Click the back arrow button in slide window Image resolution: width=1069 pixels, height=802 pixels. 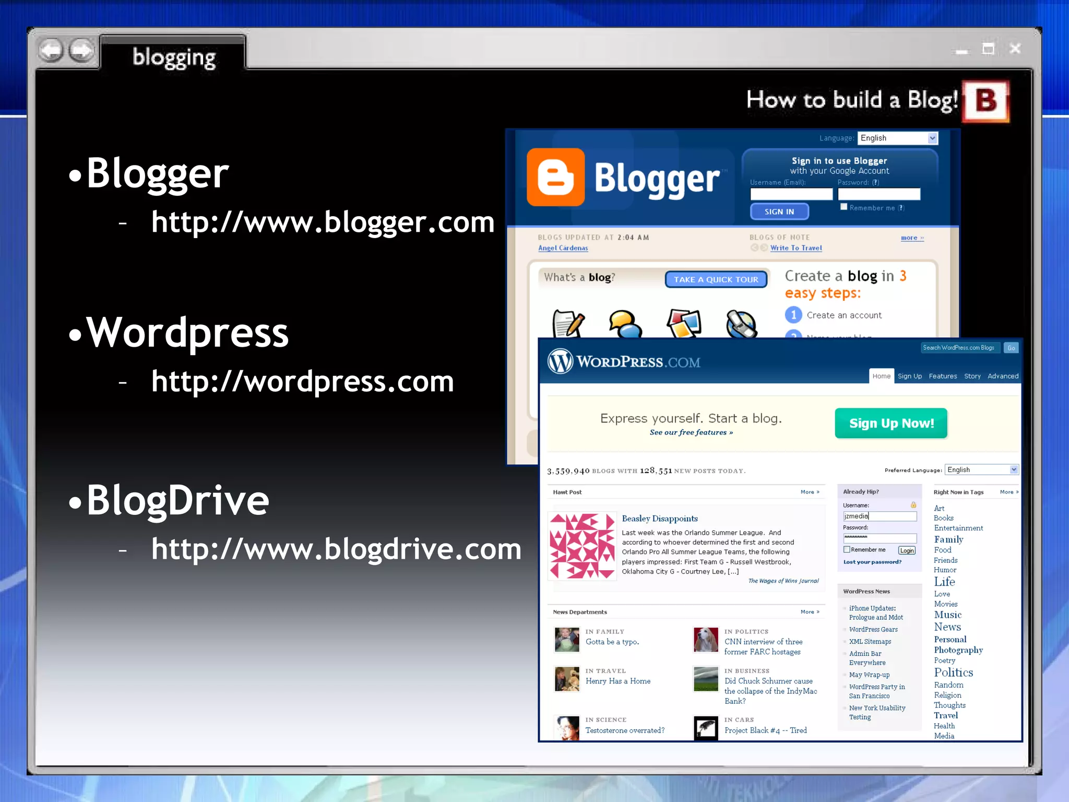(51, 51)
